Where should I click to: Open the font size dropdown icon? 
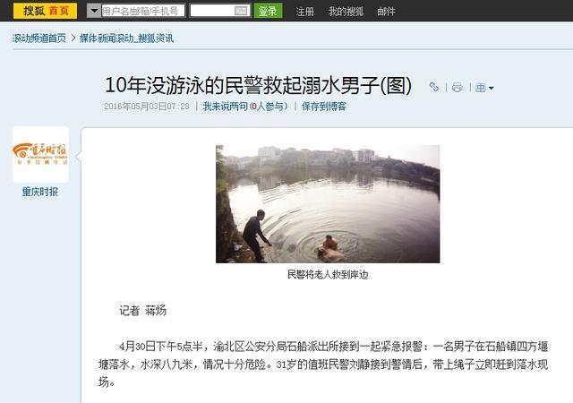click(484, 88)
